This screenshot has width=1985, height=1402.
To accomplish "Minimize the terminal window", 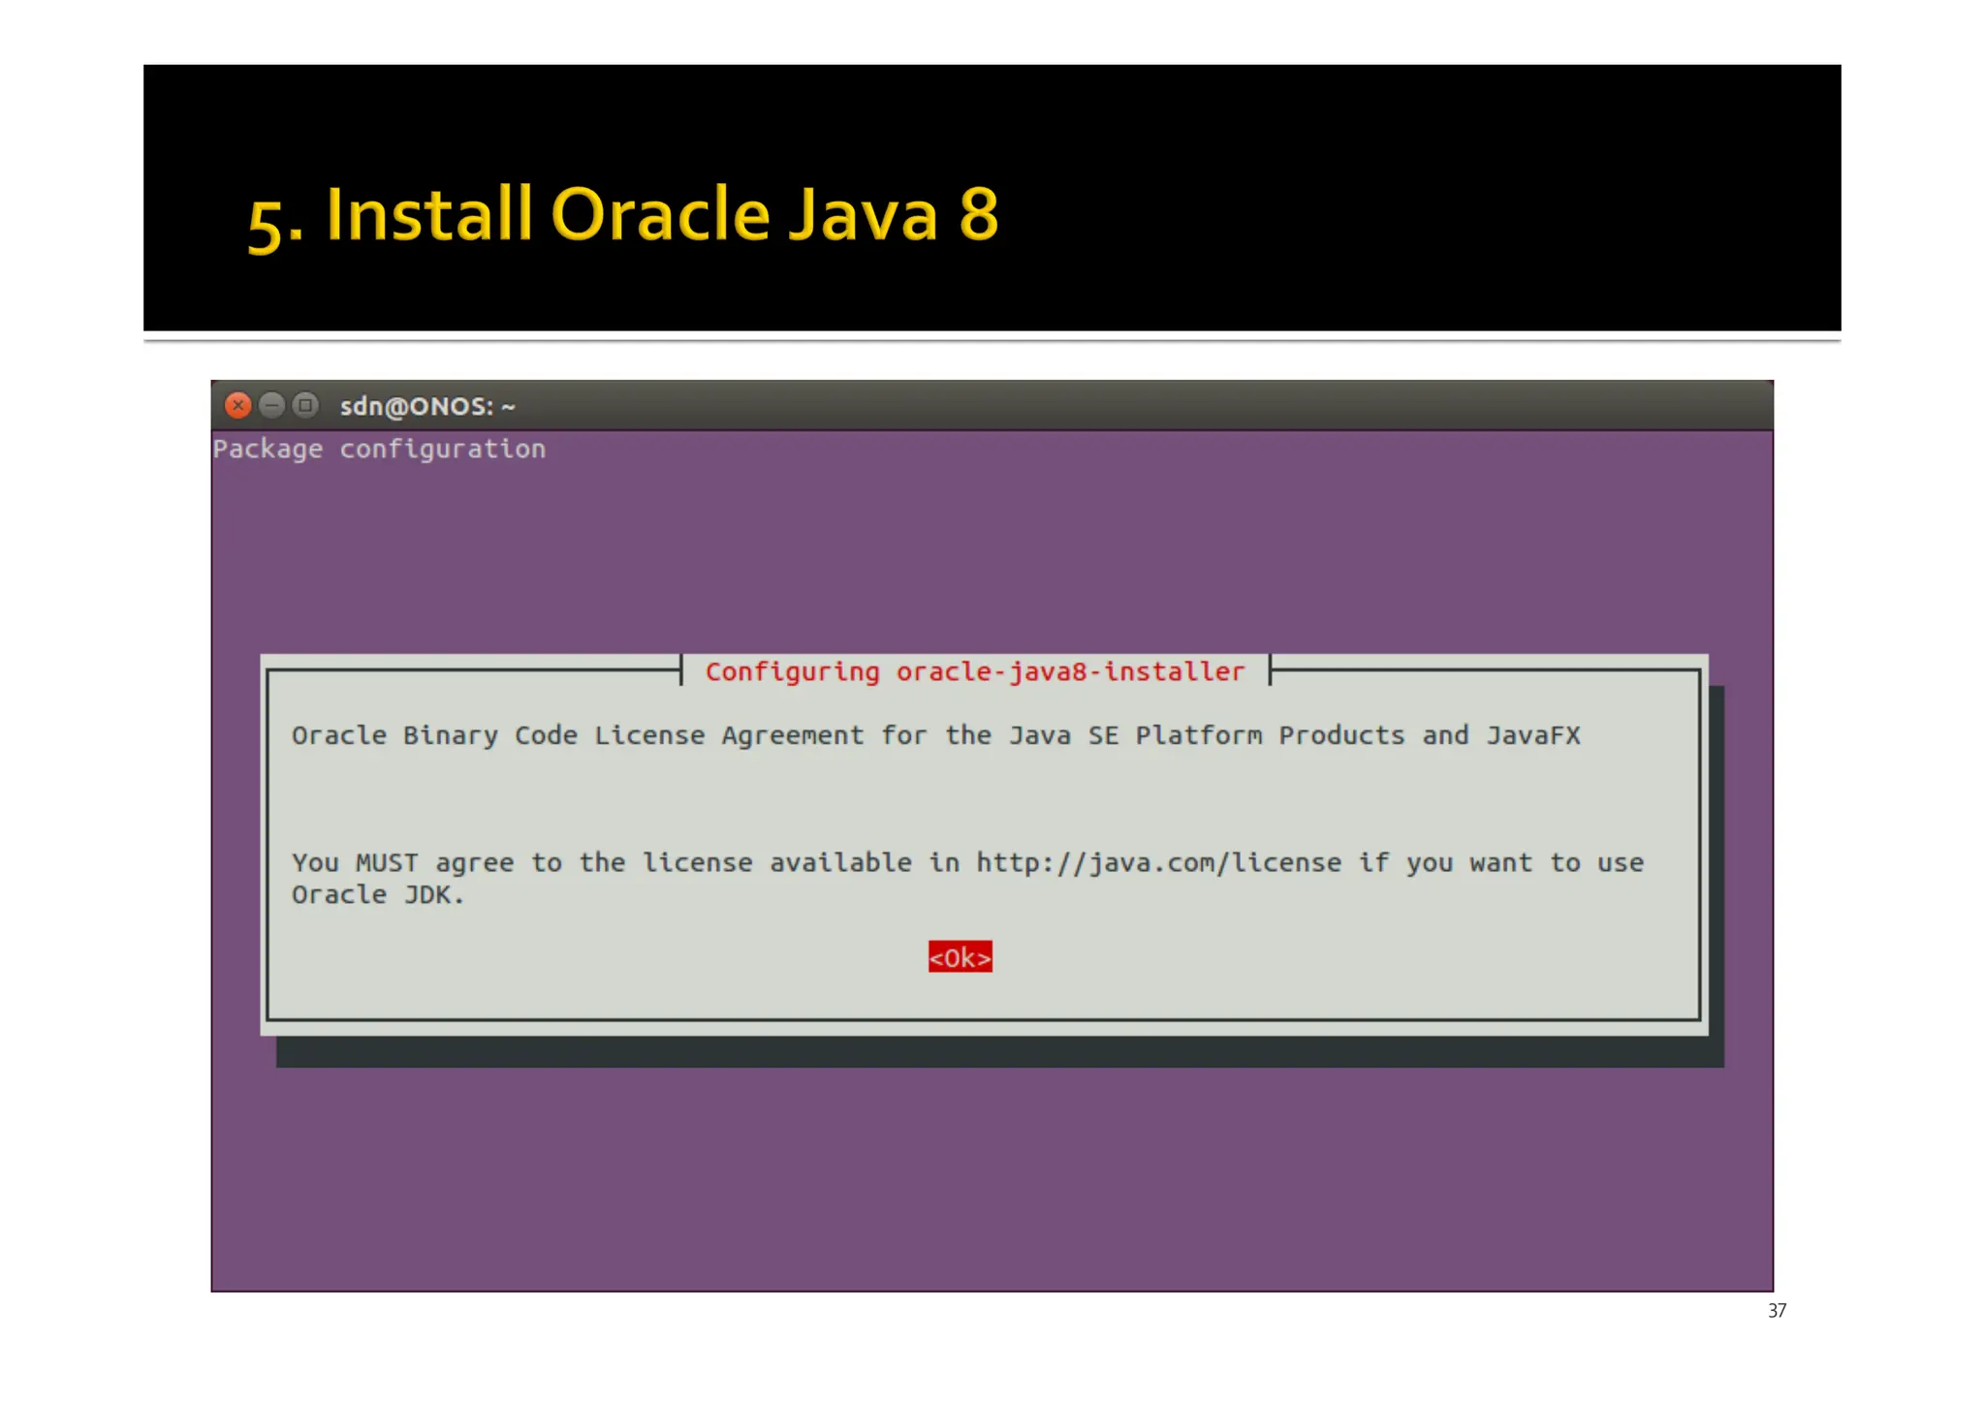I will click(x=272, y=405).
